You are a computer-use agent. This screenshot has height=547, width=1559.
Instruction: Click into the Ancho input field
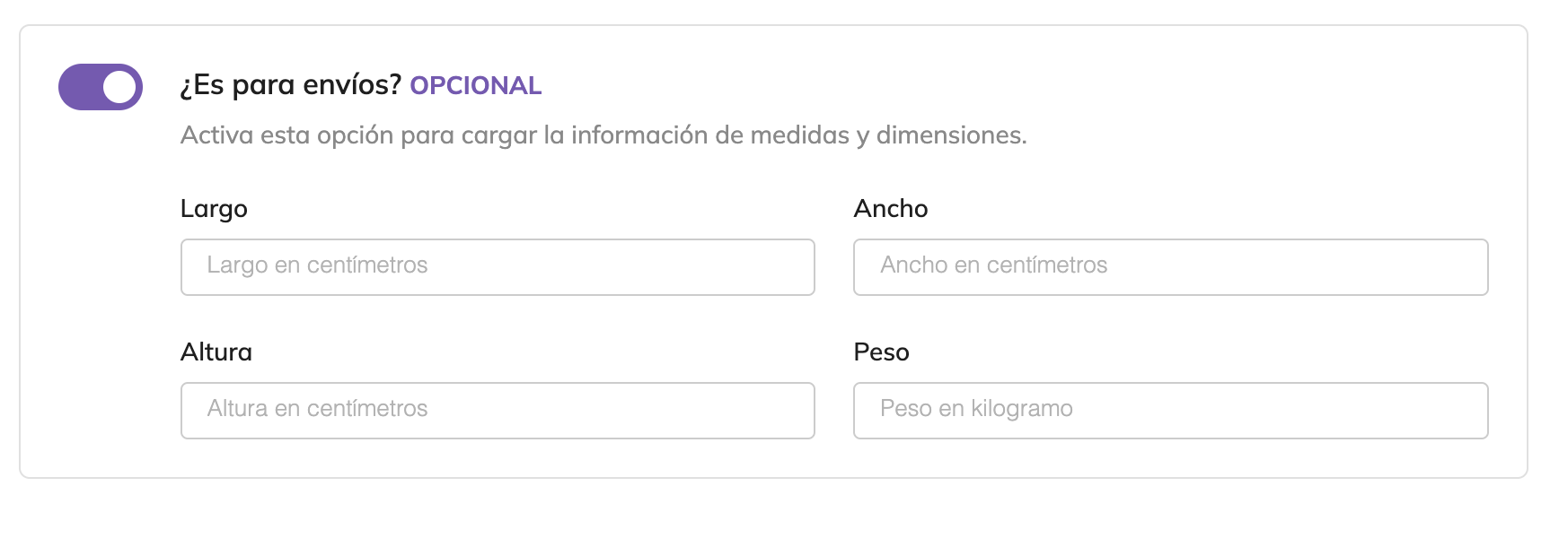[1170, 267]
